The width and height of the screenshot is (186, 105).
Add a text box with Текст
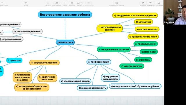(x=65, y=3)
